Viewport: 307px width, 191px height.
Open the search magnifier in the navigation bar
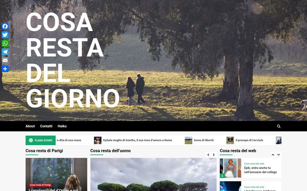tap(278, 126)
